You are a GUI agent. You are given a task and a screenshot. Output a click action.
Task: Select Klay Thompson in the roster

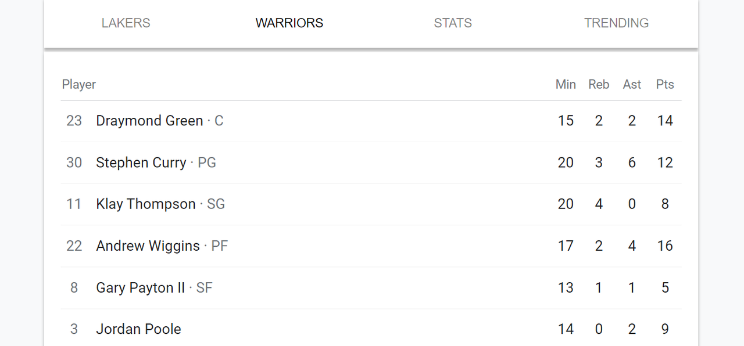(x=146, y=204)
